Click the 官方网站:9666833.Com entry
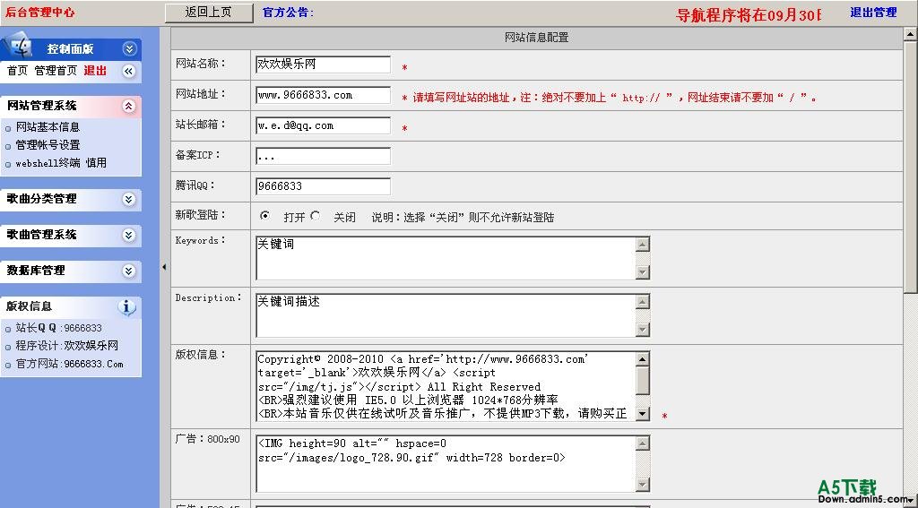918x508 pixels. (x=69, y=364)
